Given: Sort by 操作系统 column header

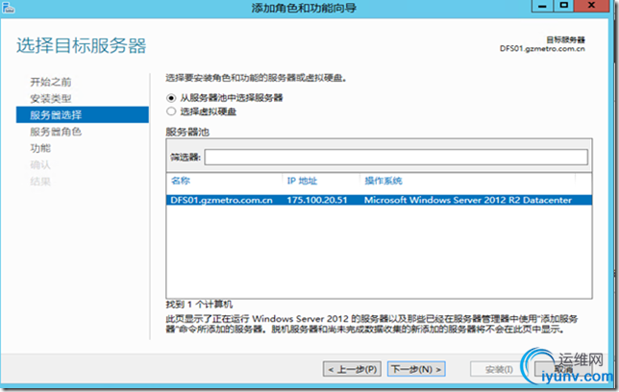Looking at the screenshot, I should (383, 181).
